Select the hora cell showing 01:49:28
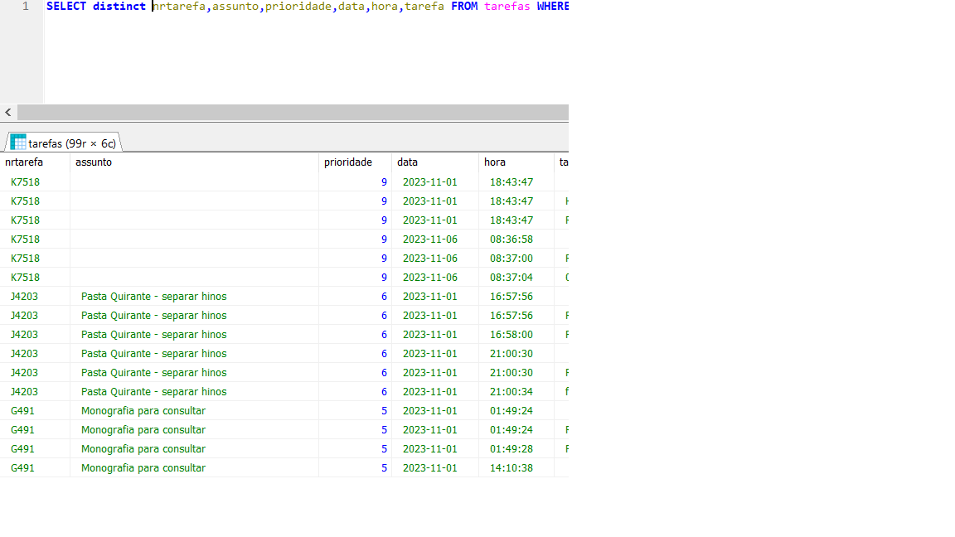The height and width of the screenshot is (537, 955). (511, 449)
